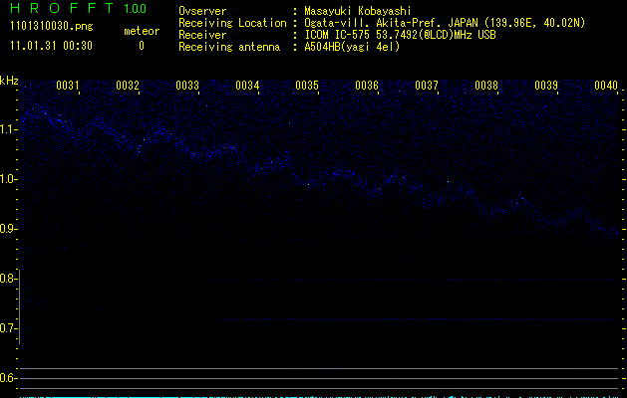Click the Receiving Location label
The height and width of the screenshot is (398, 627).
(232, 23)
